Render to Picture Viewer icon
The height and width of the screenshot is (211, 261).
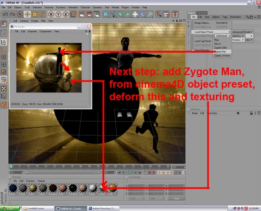pos(89,14)
